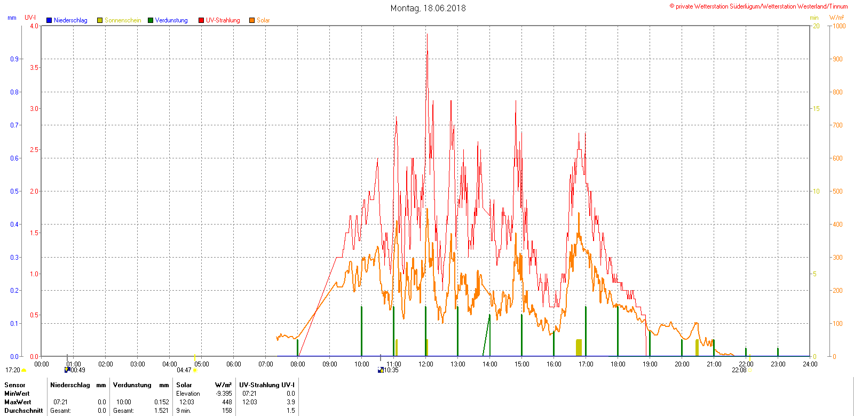Click the Gesamt label in the Niederschlag column
Screen dimensions: 854x416
pos(60,411)
